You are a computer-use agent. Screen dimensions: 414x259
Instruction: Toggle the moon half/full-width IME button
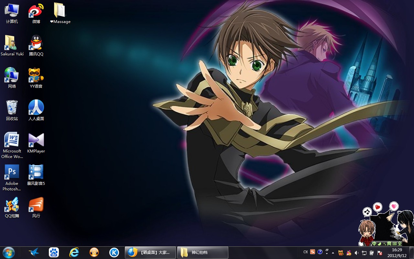click(379, 243)
